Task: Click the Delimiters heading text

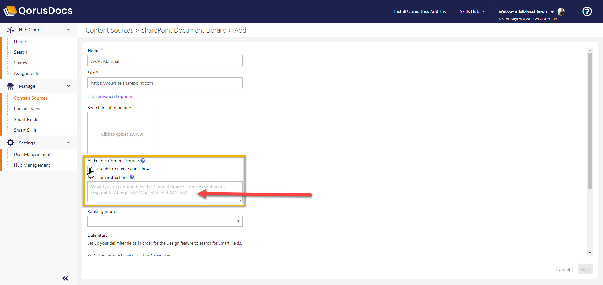Action: [x=97, y=235]
